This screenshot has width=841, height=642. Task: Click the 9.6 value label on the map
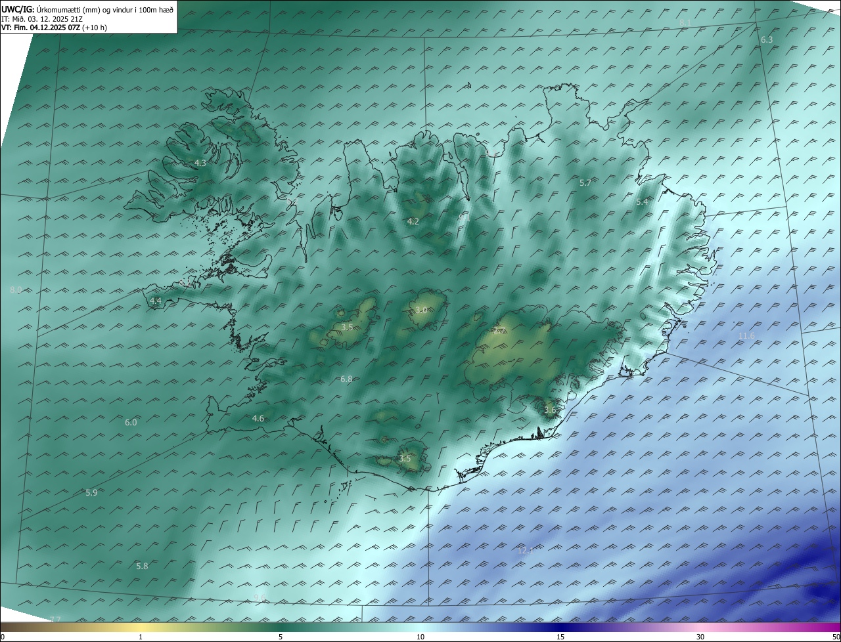pos(260,597)
